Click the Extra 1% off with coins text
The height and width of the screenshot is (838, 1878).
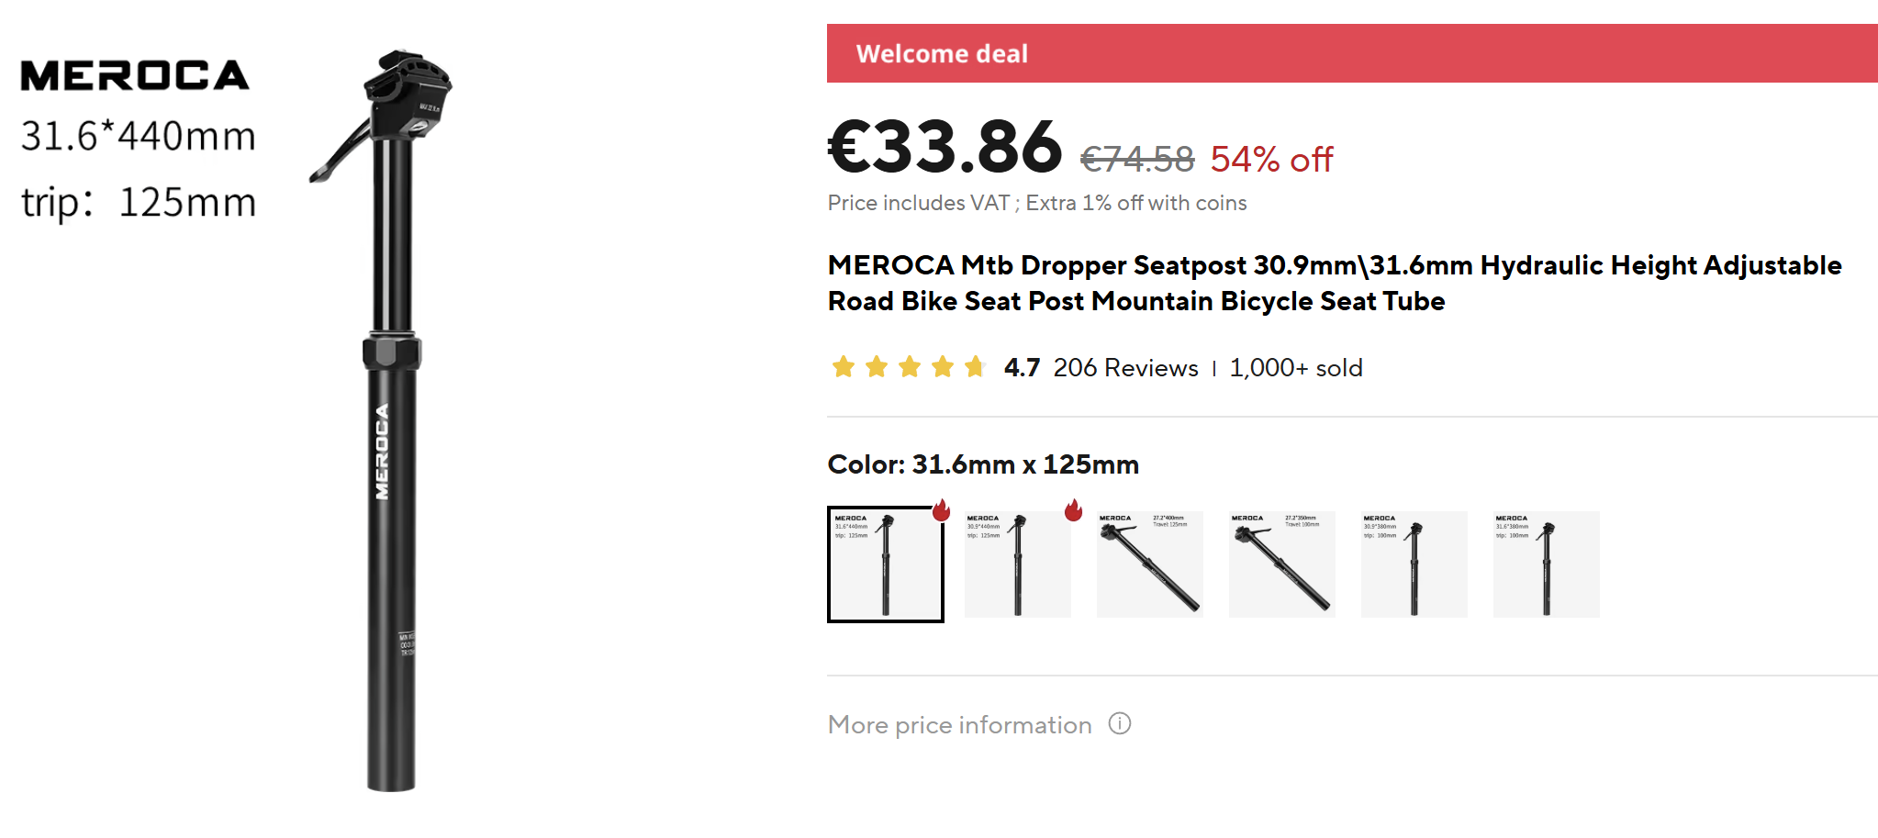[x=1136, y=203]
